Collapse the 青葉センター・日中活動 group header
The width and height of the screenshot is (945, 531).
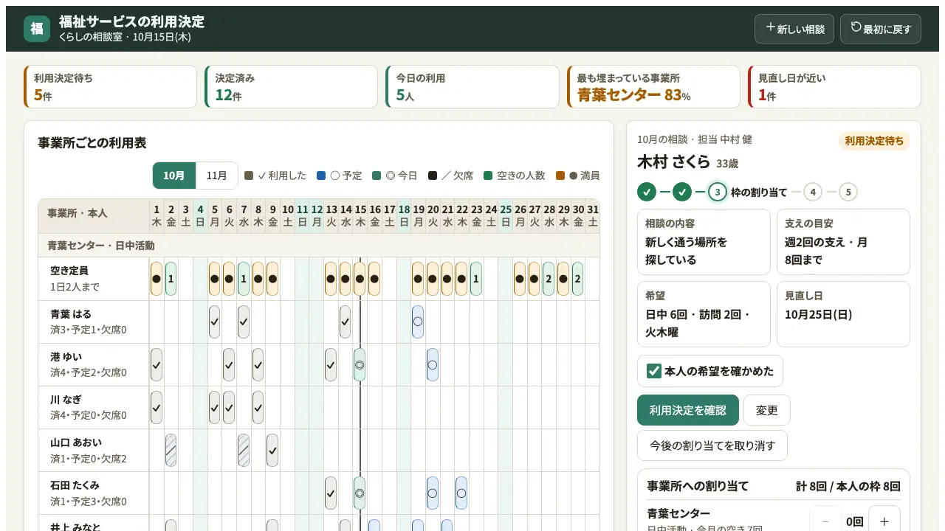pyautogui.click(x=319, y=246)
